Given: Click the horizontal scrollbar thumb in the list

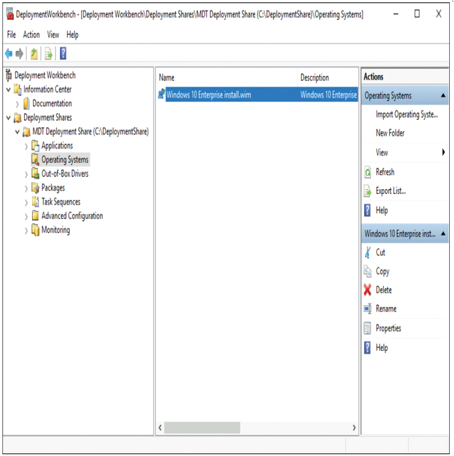Looking at the screenshot, I should coord(202,428).
